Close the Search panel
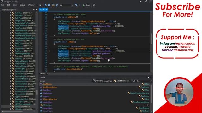 pos(151,78)
